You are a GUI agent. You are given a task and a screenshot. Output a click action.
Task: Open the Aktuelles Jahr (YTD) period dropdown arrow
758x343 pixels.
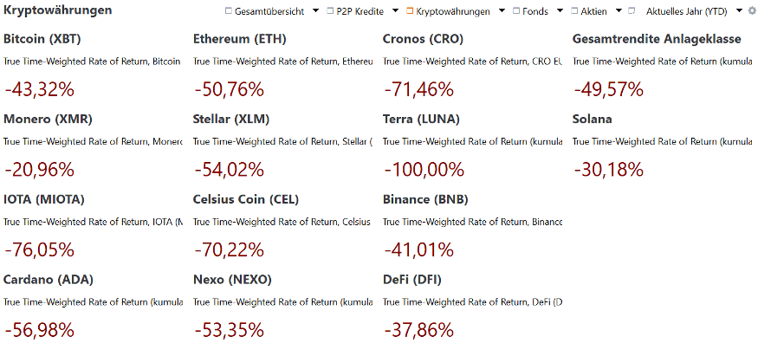point(739,11)
